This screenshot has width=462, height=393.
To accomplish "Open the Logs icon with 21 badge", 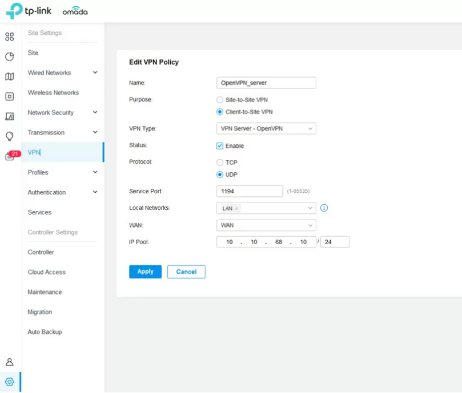I will 10,156.
